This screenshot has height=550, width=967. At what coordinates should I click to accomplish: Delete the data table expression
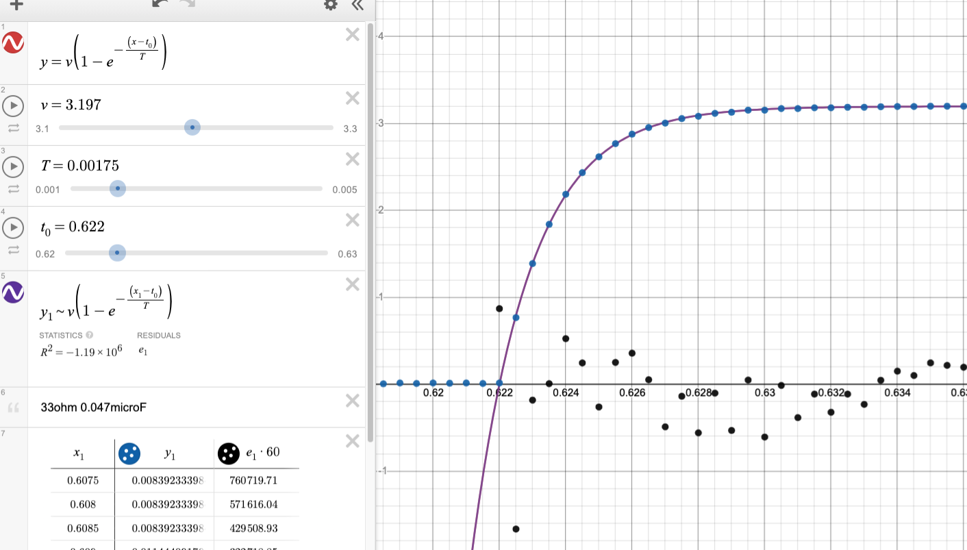353,440
